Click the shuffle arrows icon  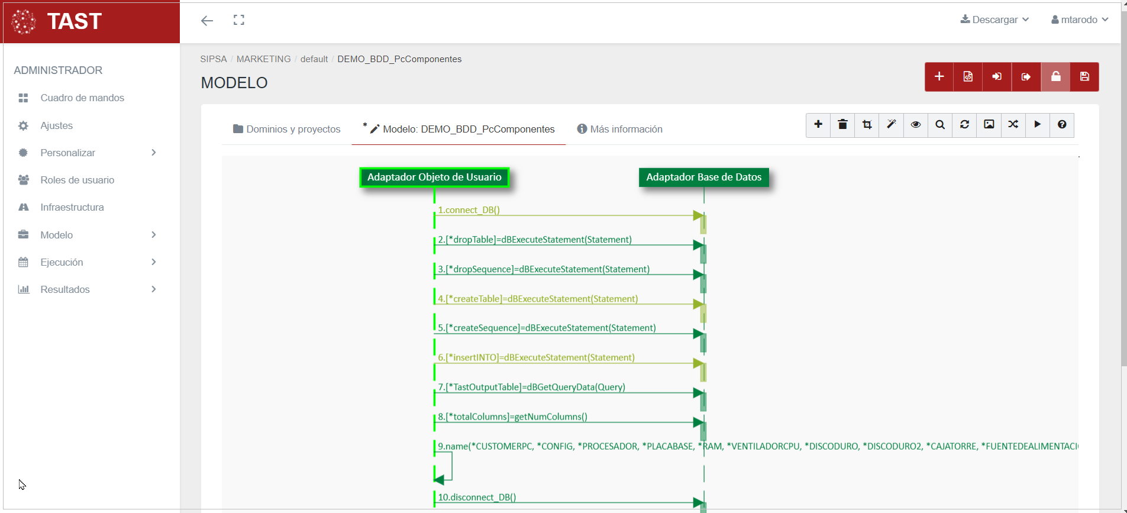[1013, 125]
